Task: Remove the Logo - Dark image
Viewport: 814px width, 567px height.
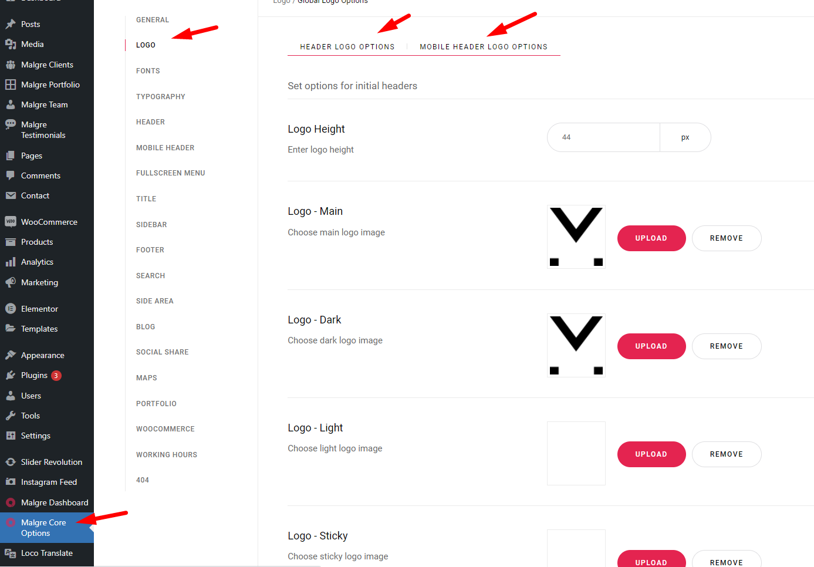Action: click(x=727, y=346)
